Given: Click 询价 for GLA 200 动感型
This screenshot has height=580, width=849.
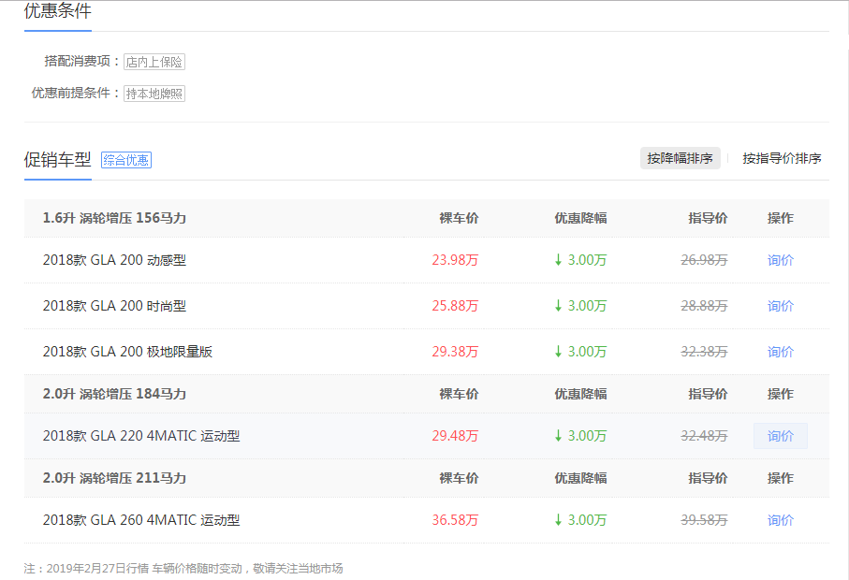Looking at the screenshot, I should (x=781, y=260).
